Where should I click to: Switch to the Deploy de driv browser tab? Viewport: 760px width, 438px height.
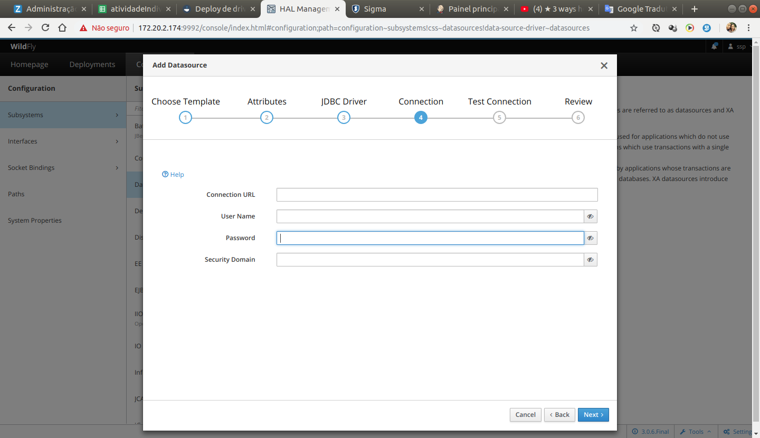pos(218,9)
